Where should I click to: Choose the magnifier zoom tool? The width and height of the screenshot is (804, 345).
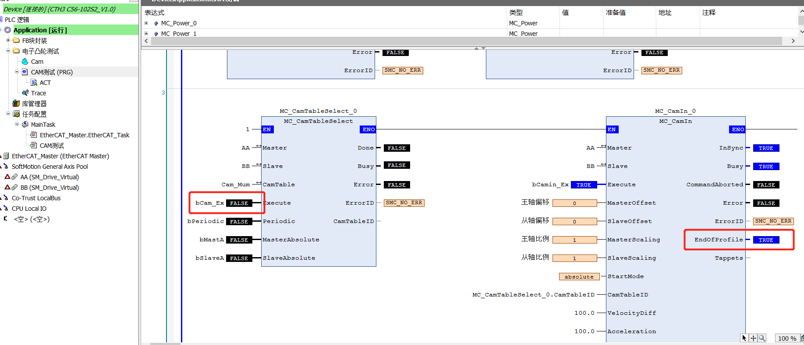point(762,338)
